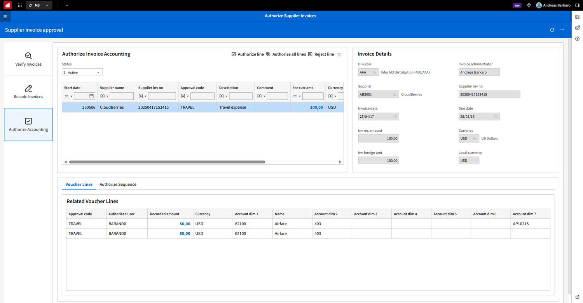
Task: Open the Due date calendar icon
Action: pyautogui.click(x=496, y=117)
